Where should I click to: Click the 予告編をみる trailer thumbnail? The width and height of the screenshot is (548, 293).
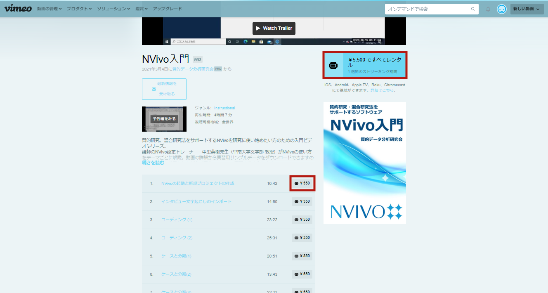click(164, 119)
